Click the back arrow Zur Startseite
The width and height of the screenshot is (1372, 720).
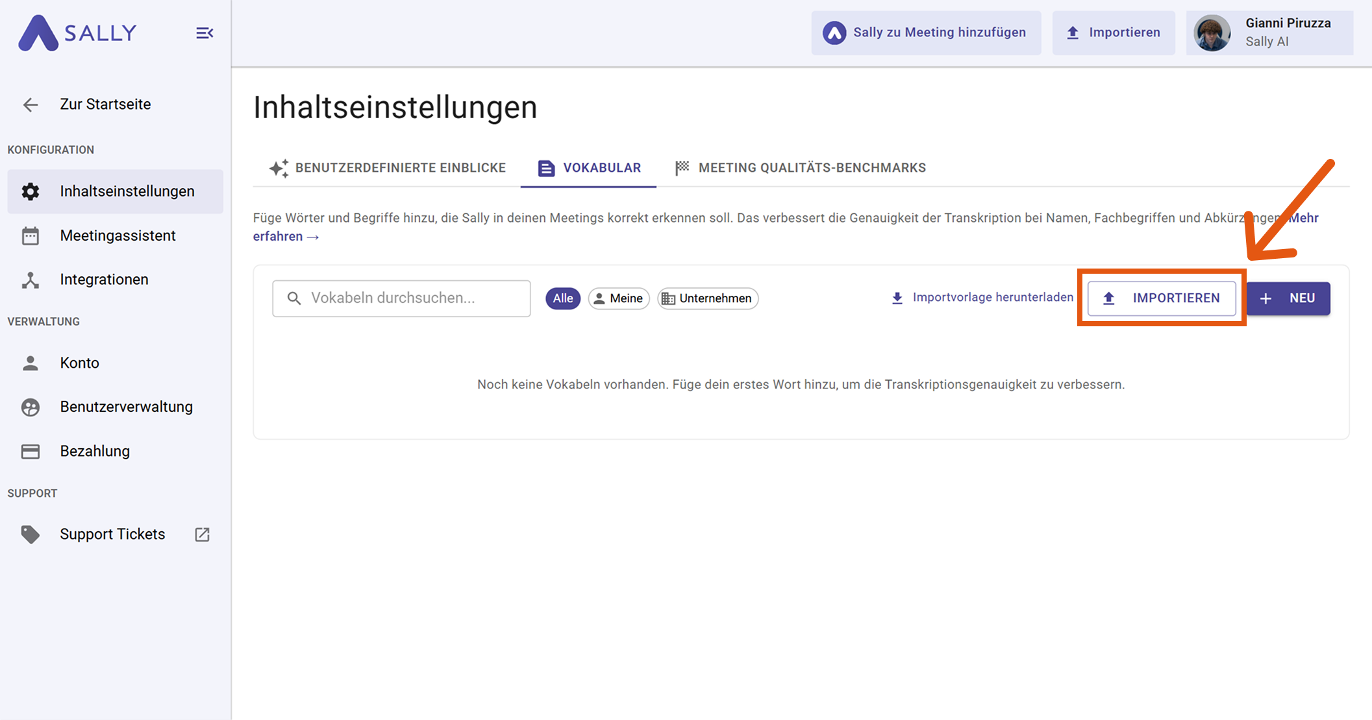pyautogui.click(x=31, y=104)
